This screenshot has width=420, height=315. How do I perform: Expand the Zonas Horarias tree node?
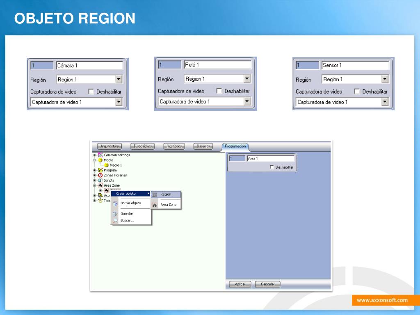pyautogui.click(x=94, y=176)
